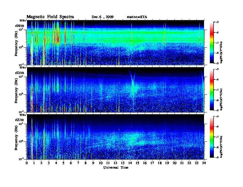
Task: Click hour tick label 2 on time axis
Action: click(x=41, y=163)
